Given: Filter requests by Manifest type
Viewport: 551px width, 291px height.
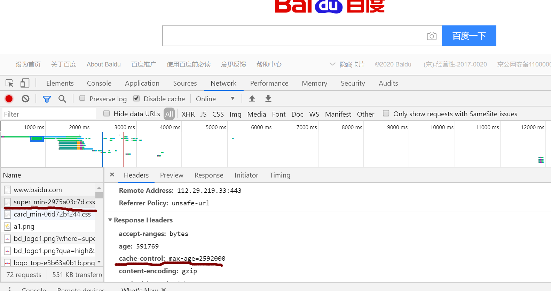Looking at the screenshot, I should click(338, 114).
